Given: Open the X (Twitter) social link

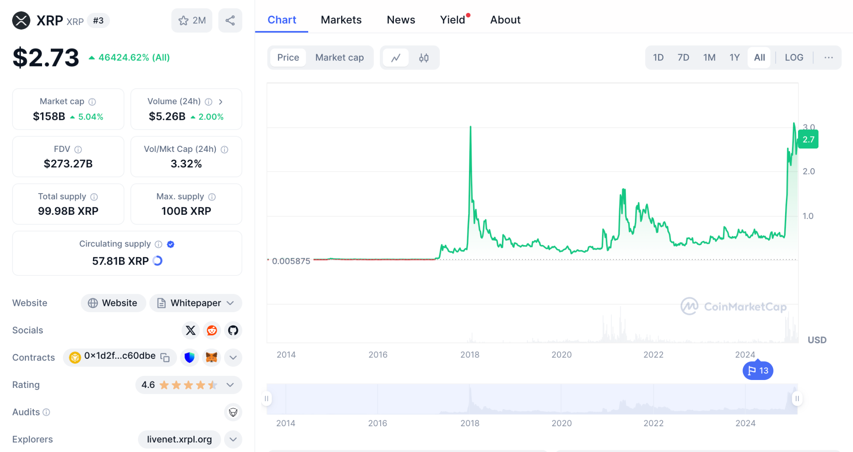Looking at the screenshot, I should [191, 330].
